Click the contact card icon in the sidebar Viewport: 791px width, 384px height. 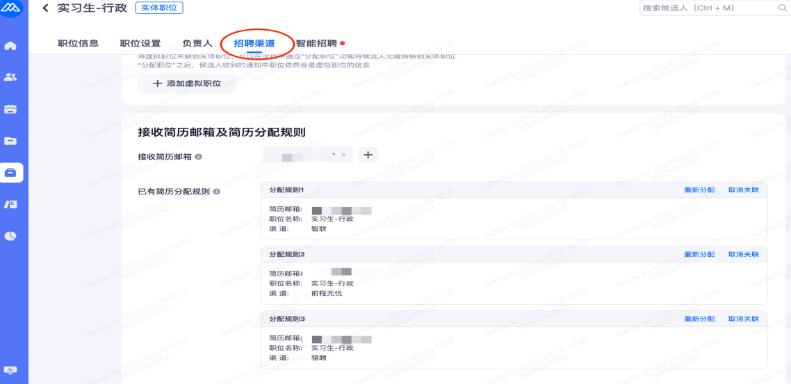click(x=10, y=204)
